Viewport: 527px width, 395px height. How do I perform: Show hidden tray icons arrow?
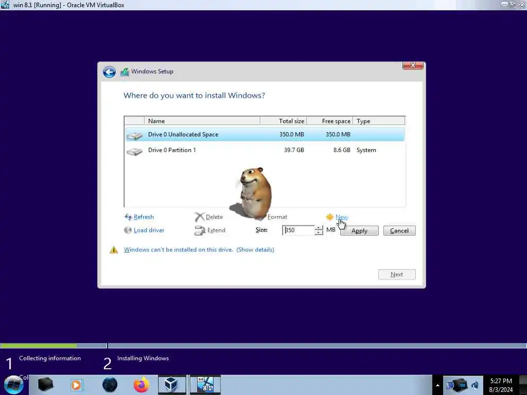pyautogui.click(x=437, y=385)
